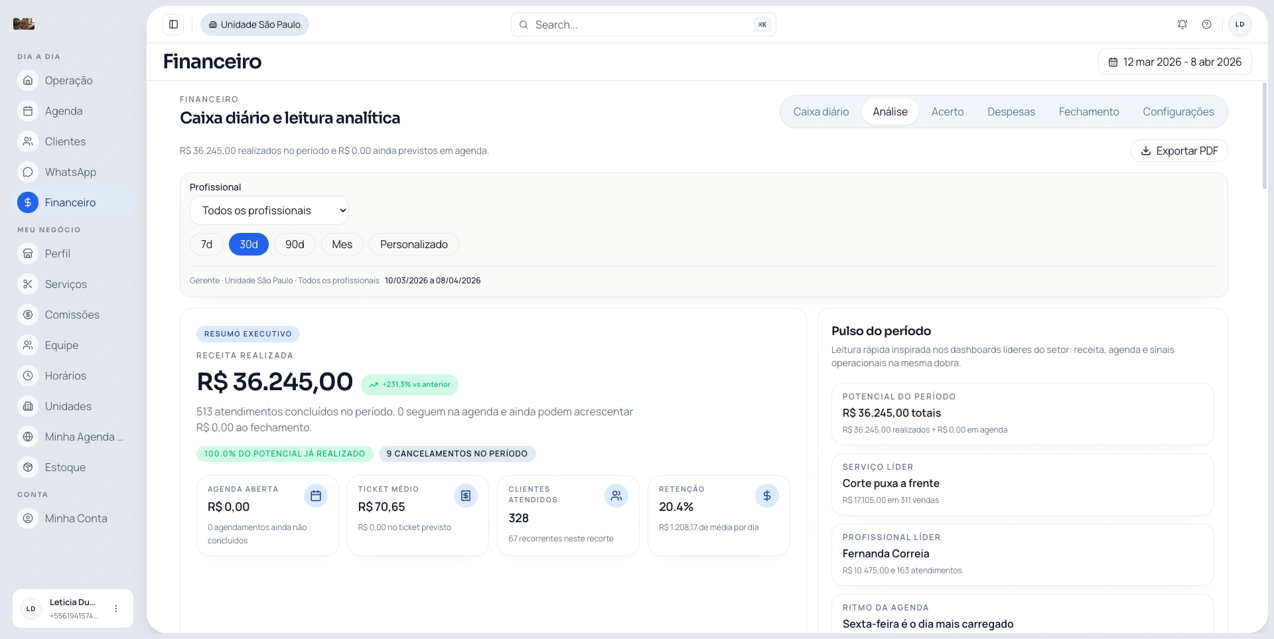Switch to the 90d period filter

pyautogui.click(x=295, y=244)
